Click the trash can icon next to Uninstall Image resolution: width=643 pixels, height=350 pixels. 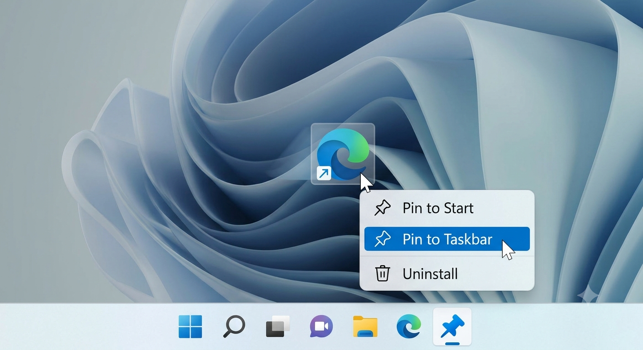pos(382,273)
